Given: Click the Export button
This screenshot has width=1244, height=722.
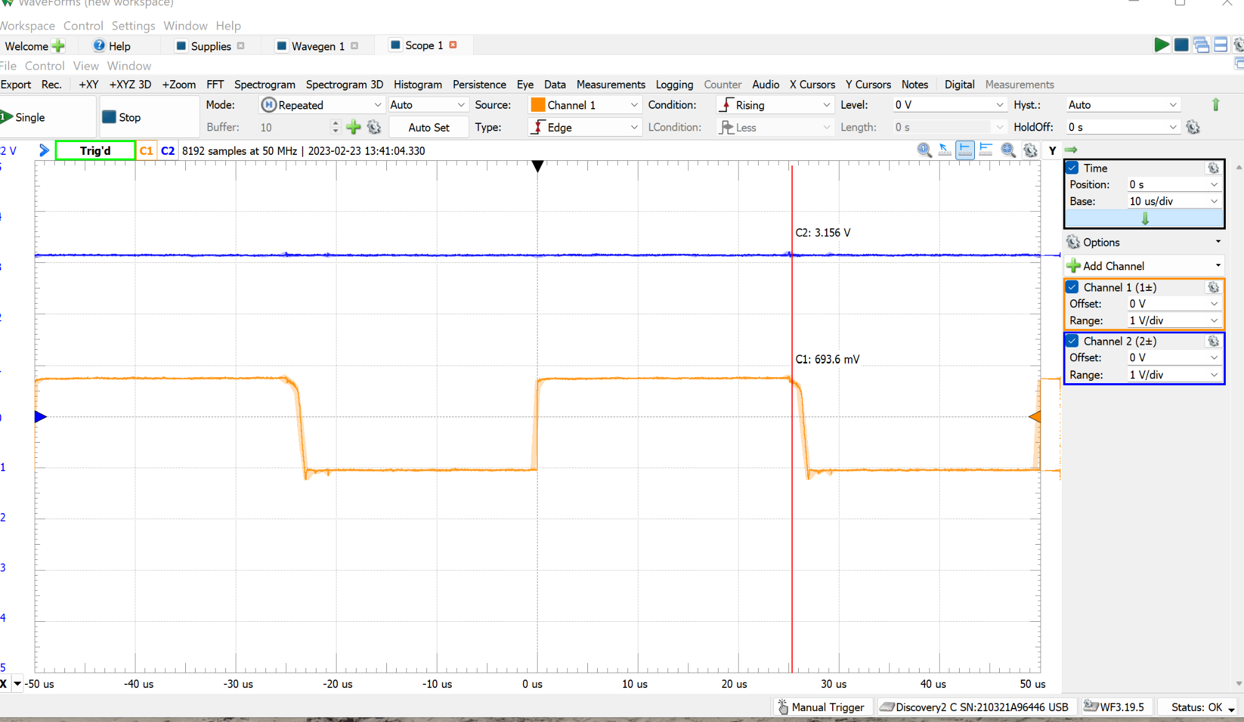Looking at the screenshot, I should click(x=16, y=84).
